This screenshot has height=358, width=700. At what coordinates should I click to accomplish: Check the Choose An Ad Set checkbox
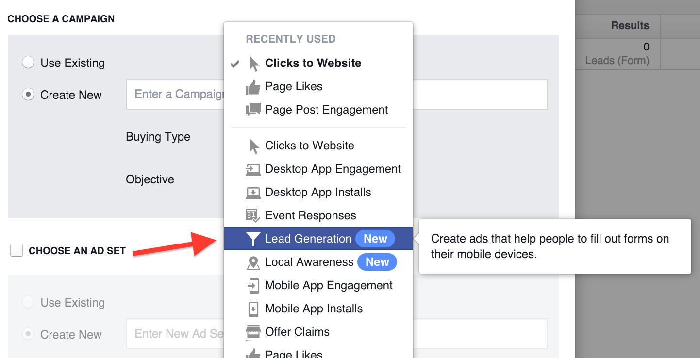16,251
